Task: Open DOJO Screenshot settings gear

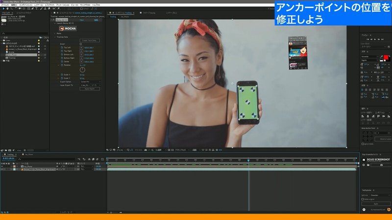Action: (364, 165)
